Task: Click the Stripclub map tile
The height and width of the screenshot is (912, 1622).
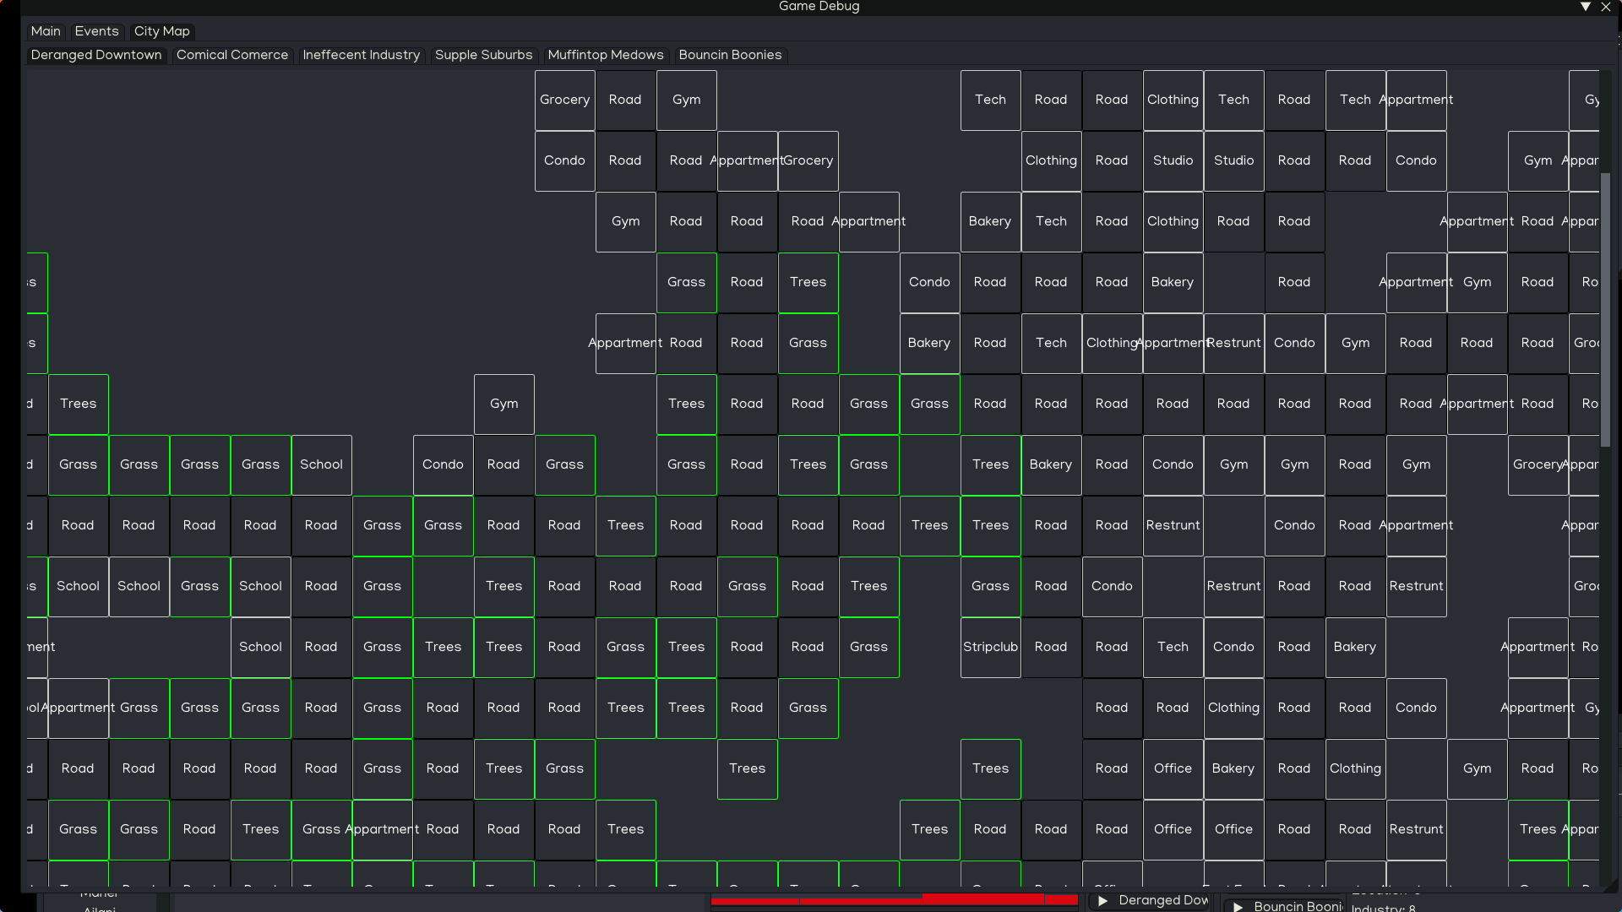Action: [990, 647]
